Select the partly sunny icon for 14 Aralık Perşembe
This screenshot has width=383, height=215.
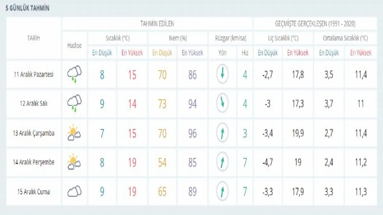pos(74,162)
